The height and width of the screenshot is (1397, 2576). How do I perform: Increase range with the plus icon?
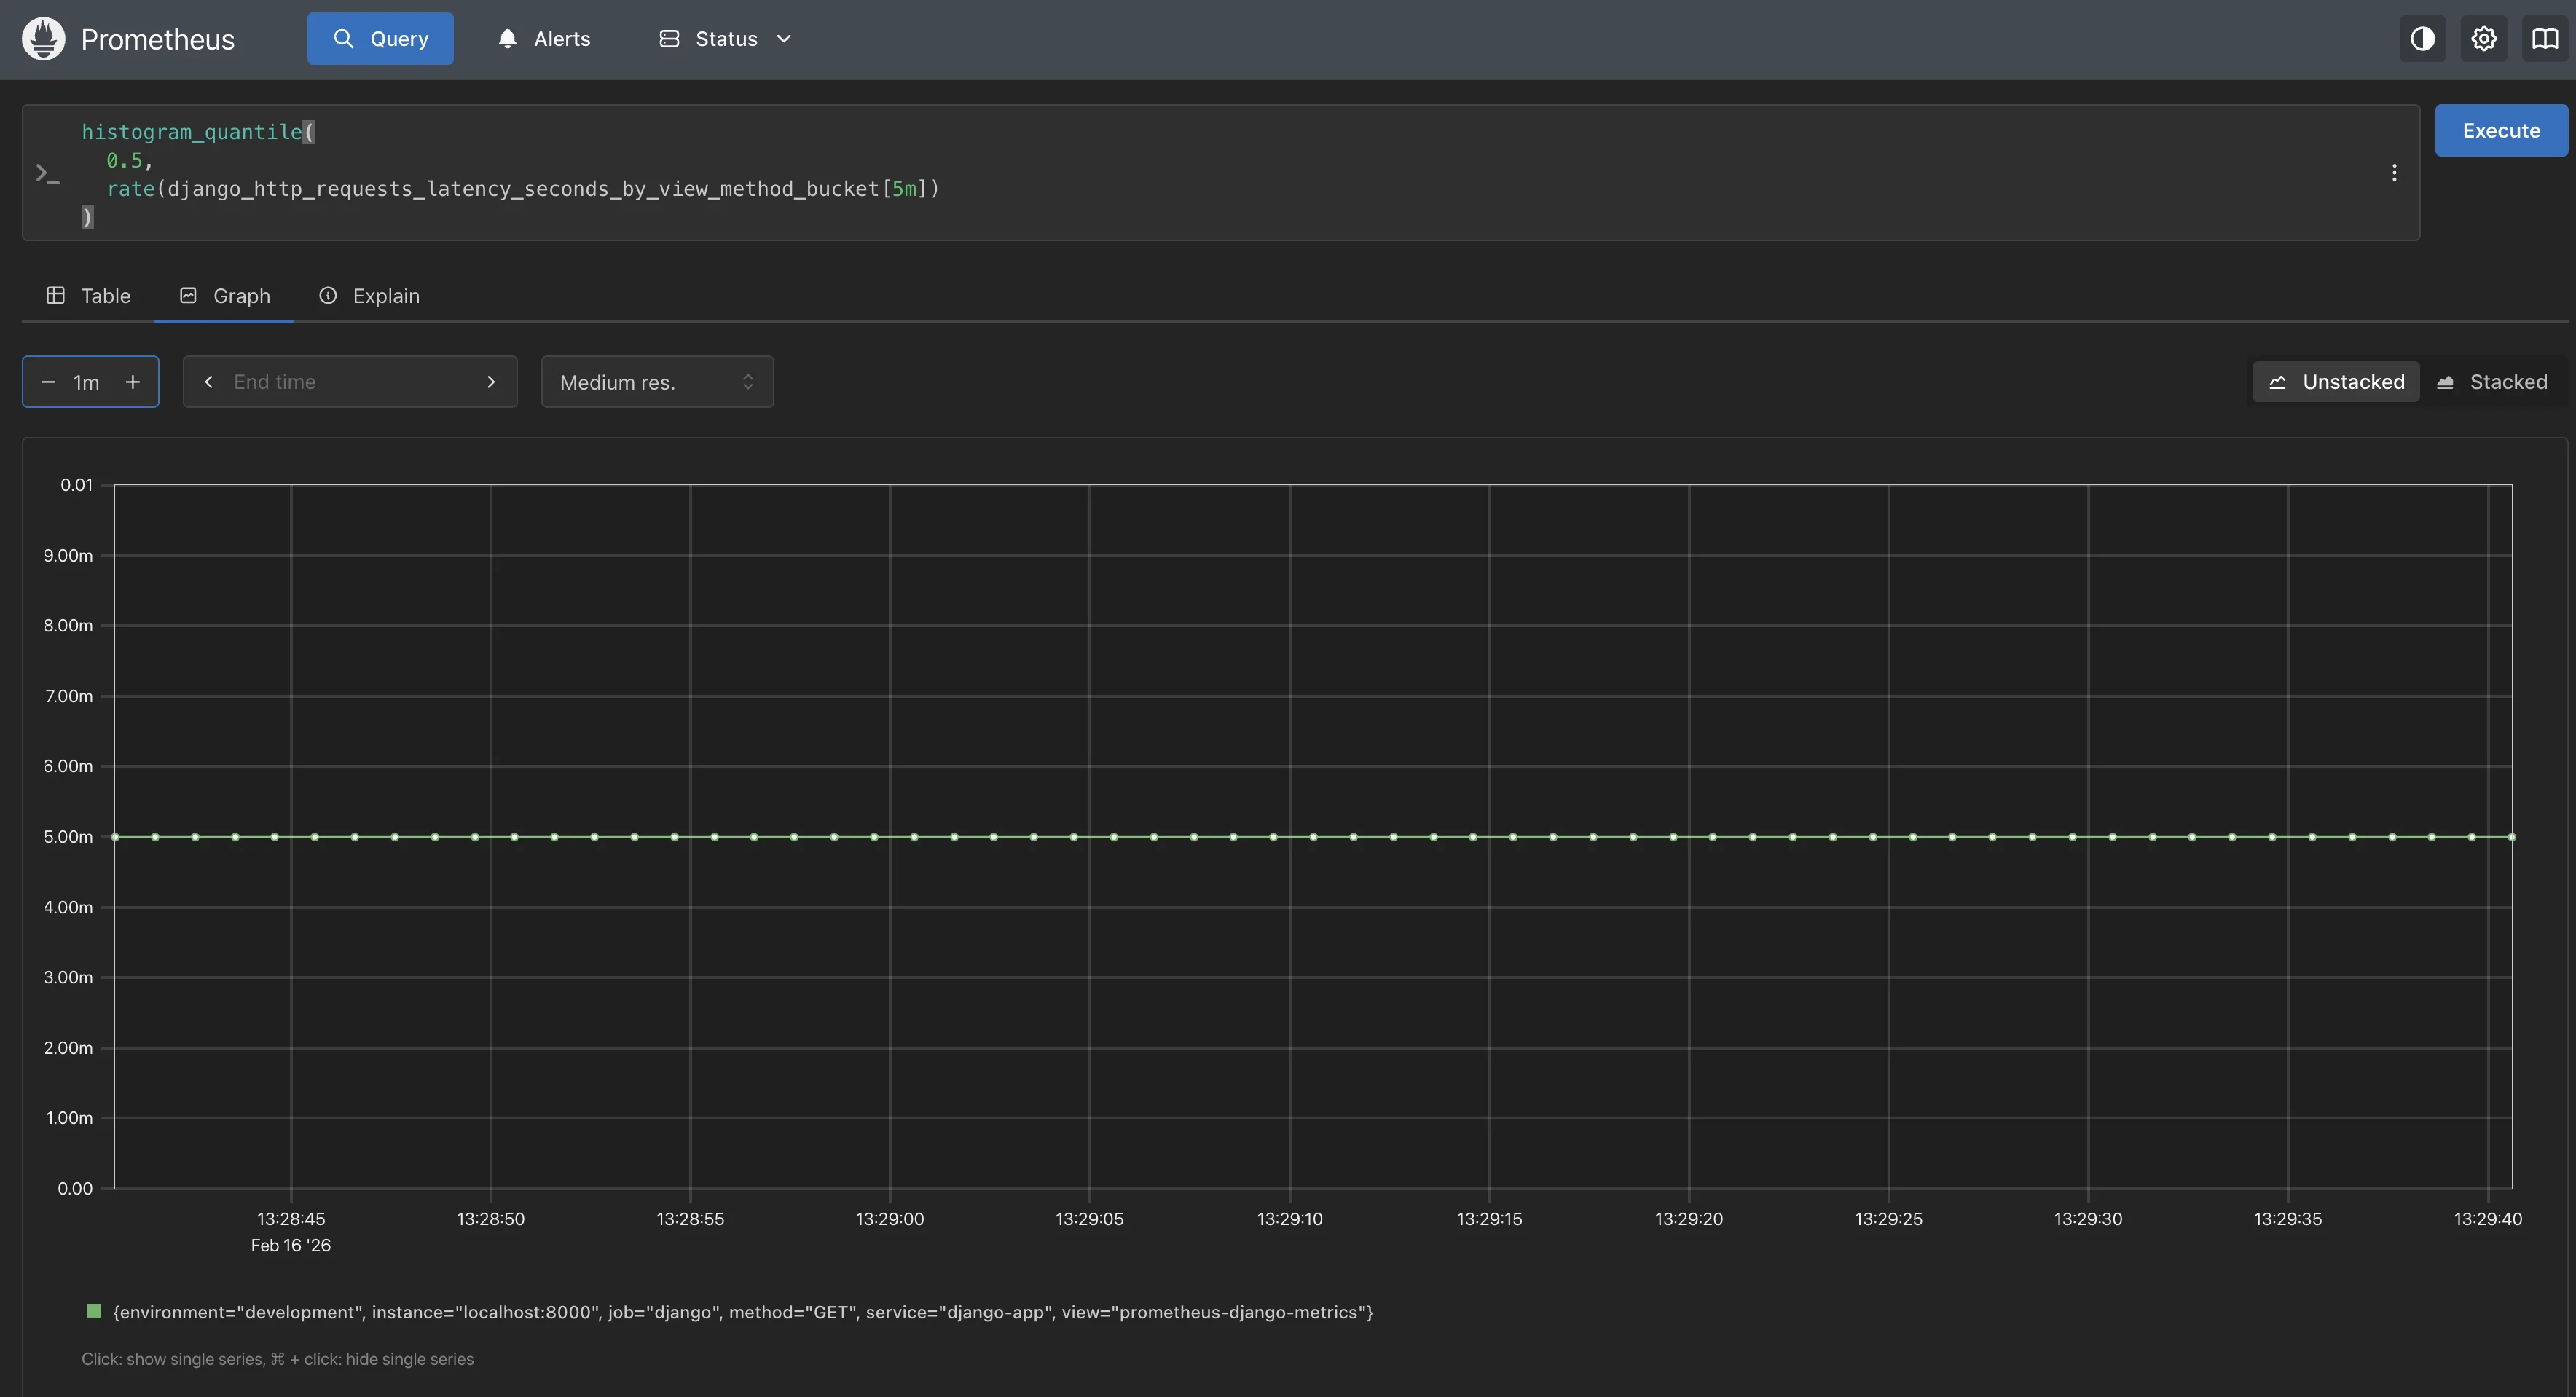(x=132, y=382)
